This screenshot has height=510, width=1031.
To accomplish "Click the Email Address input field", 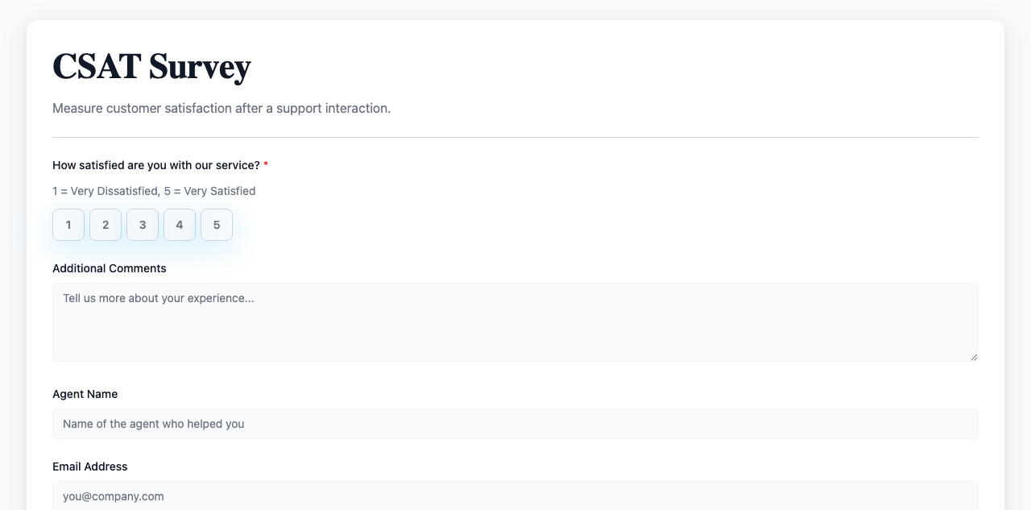I will [x=515, y=495].
